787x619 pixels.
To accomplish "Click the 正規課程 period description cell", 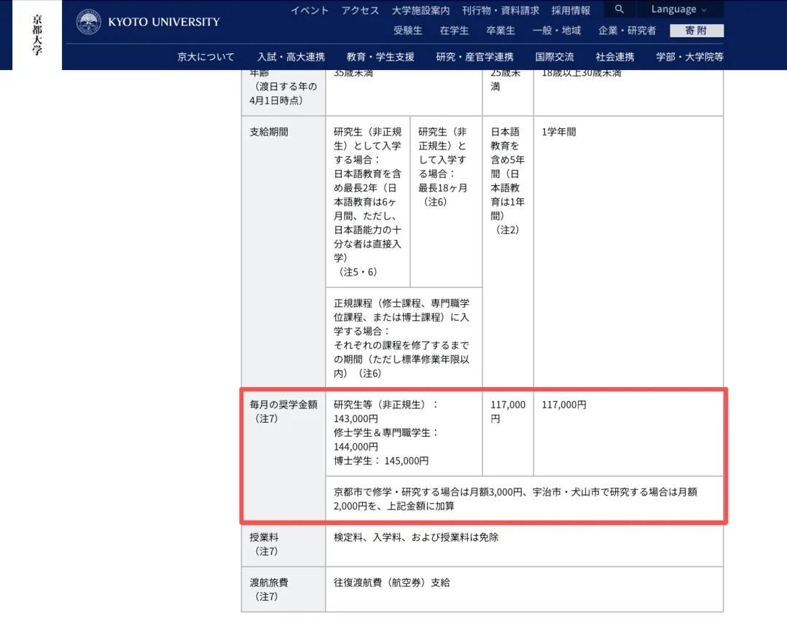I will [404, 338].
